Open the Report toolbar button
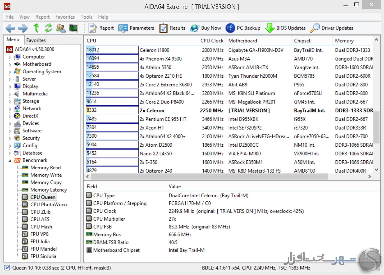The image size is (384, 275). coord(101,28)
